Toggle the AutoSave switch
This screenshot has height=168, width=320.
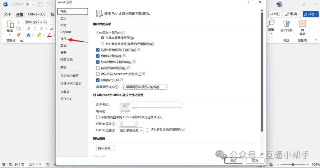30,4
